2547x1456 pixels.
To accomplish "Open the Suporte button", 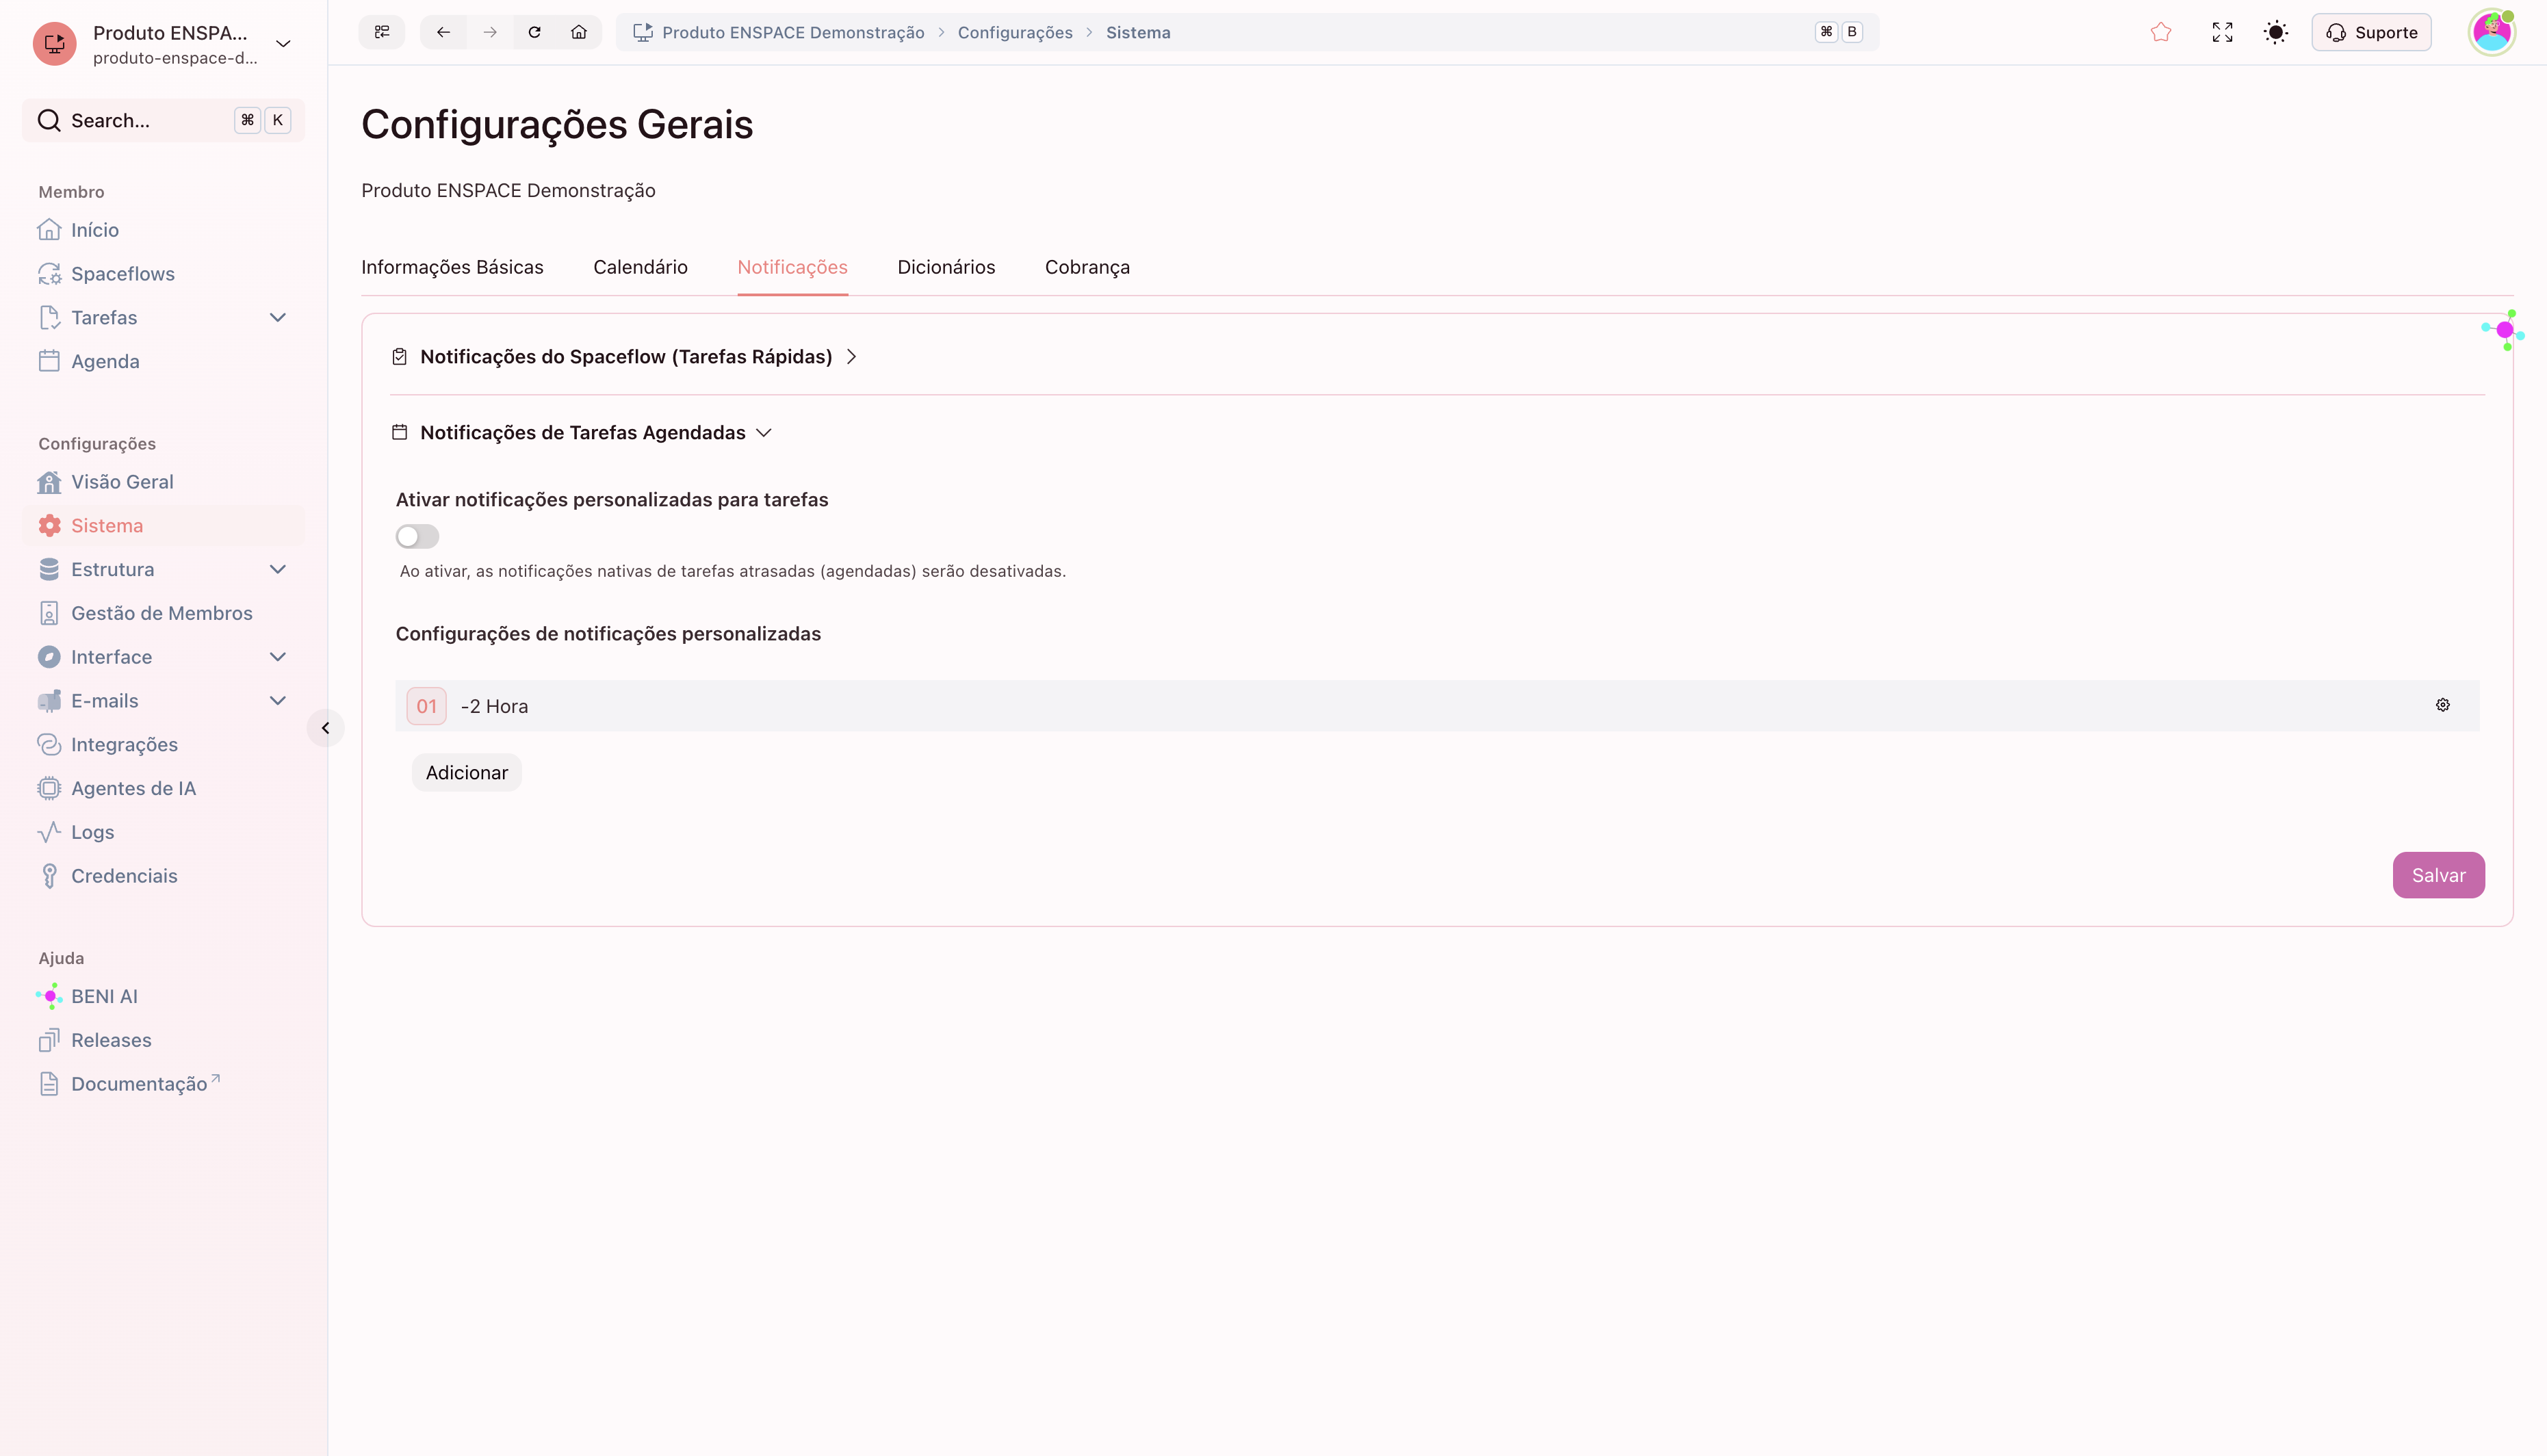I will pos(2371,32).
